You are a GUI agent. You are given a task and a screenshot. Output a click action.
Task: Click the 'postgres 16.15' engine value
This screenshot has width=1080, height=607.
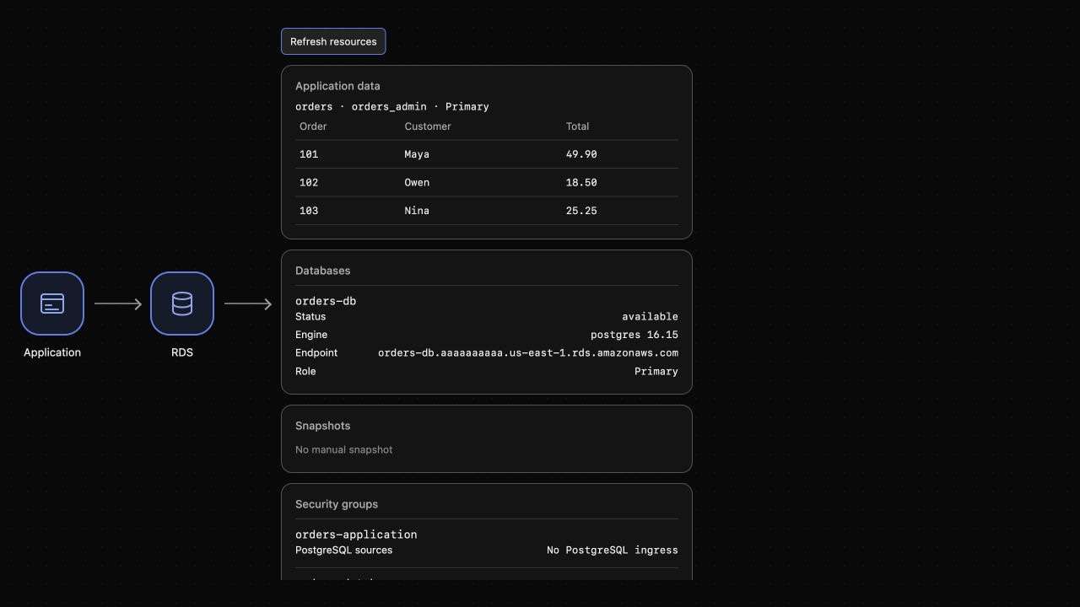click(634, 335)
